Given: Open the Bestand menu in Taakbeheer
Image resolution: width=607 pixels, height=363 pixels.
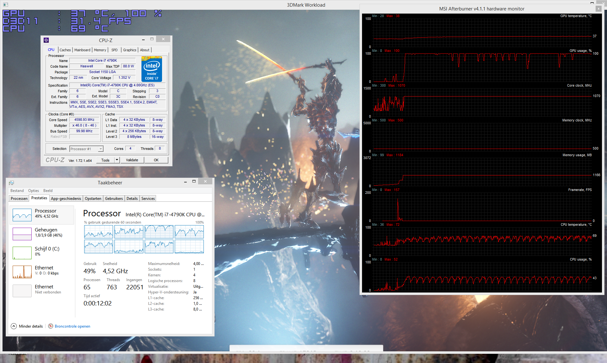Looking at the screenshot, I should click(17, 191).
